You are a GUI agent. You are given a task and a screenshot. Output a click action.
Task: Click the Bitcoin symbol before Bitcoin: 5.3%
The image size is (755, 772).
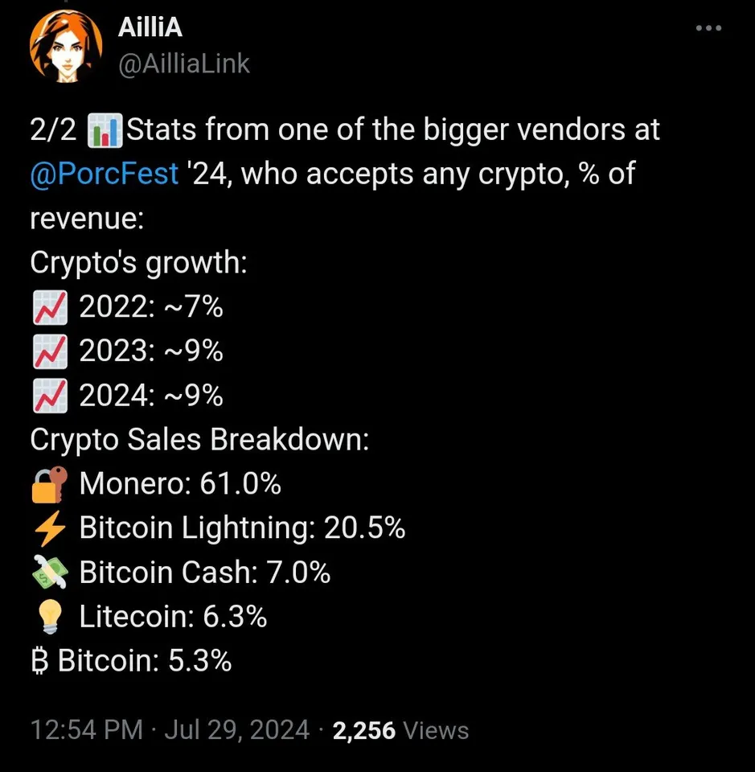pyautogui.click(x=39, y=661)
